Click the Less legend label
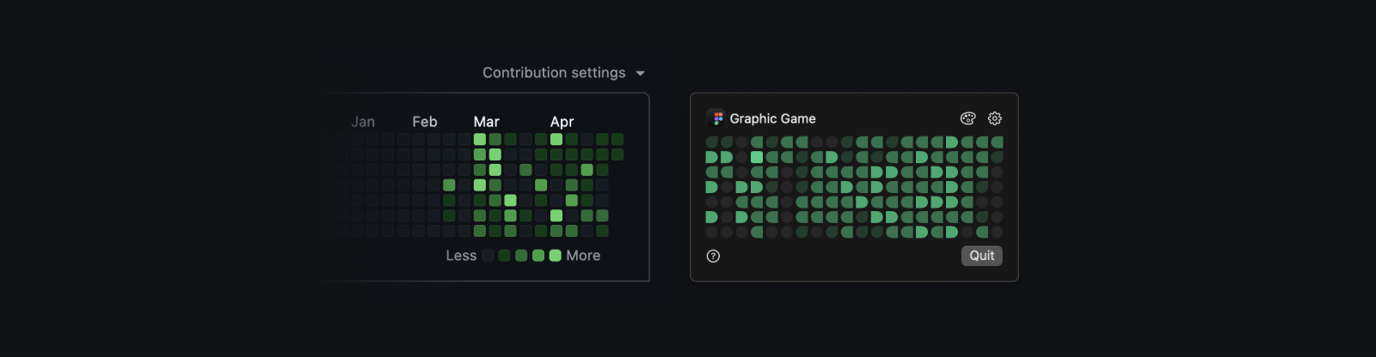The image size is (1376, 357). click(x=461, y=256)
